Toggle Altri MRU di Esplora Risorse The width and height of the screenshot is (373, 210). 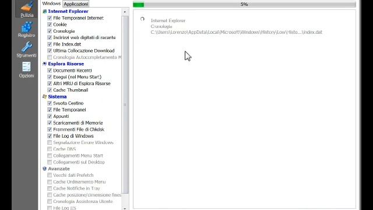[50, 83]
